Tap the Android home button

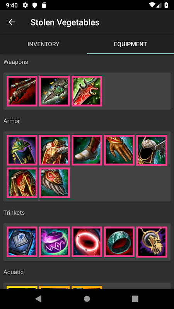pos(87,299)
